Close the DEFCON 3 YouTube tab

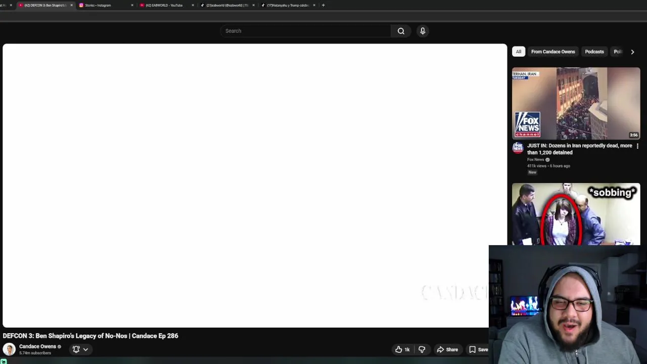[71, 5]
